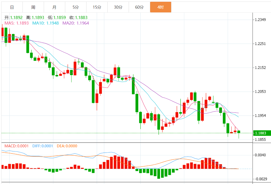Viewport: 271px width, 184px height.
Task: Click the 1.2053 price axis label
Action: pyautogui.click(x=260, y=92)
